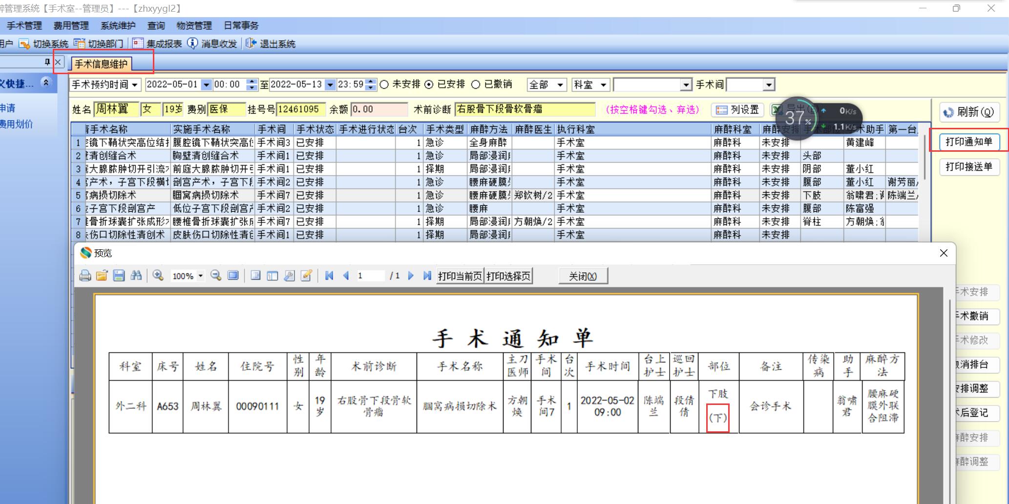1009x504 pixels.
Task: Click the 申请 link in side panel
Action: [x=7, y=108]
